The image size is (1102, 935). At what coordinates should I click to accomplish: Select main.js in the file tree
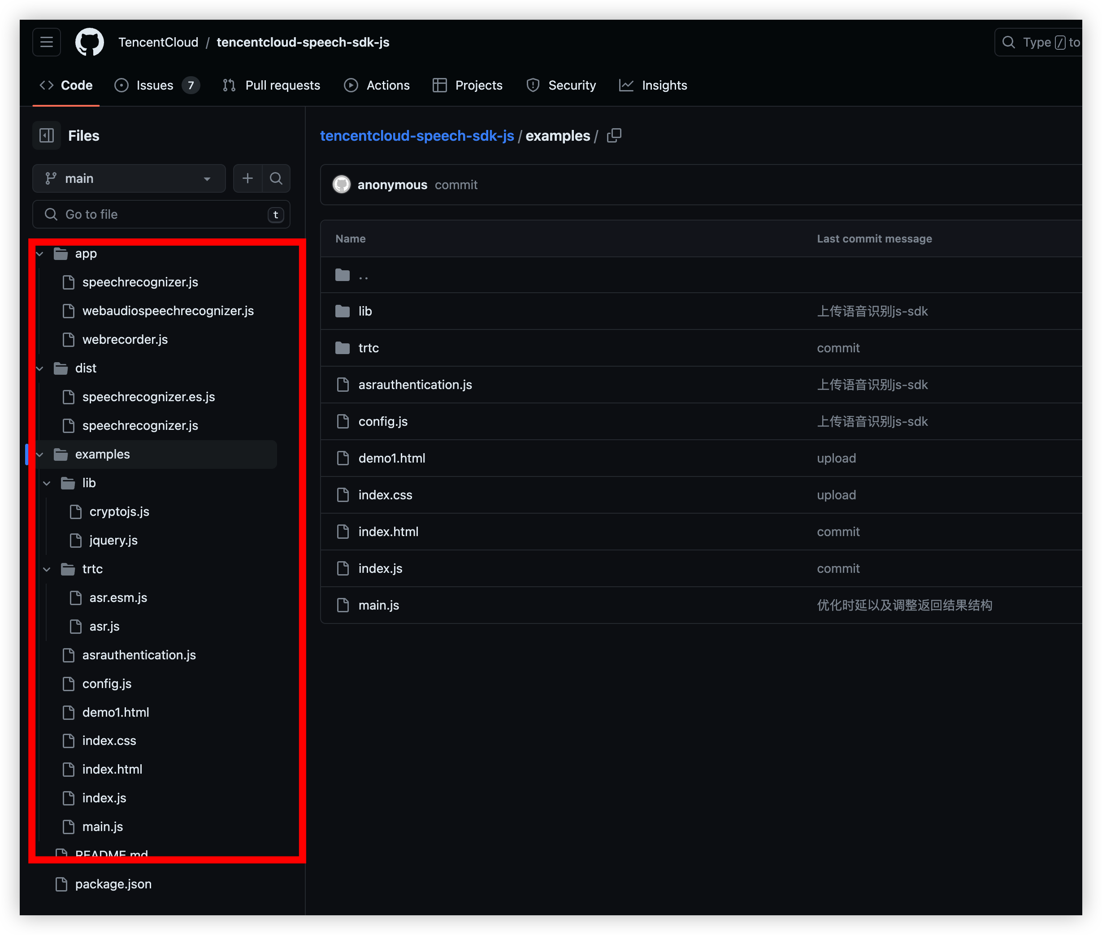pos(102,827)
